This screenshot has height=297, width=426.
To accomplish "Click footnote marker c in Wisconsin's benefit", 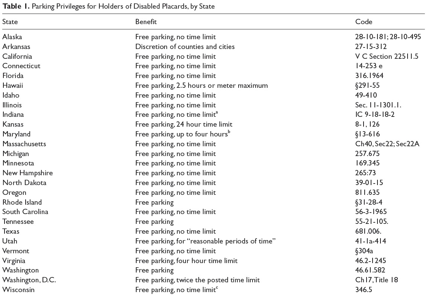I will pos(218,288).
